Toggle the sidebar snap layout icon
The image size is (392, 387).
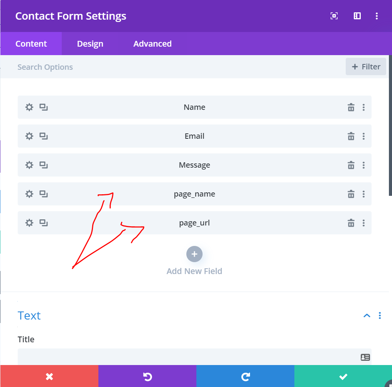tap(357, 16)
